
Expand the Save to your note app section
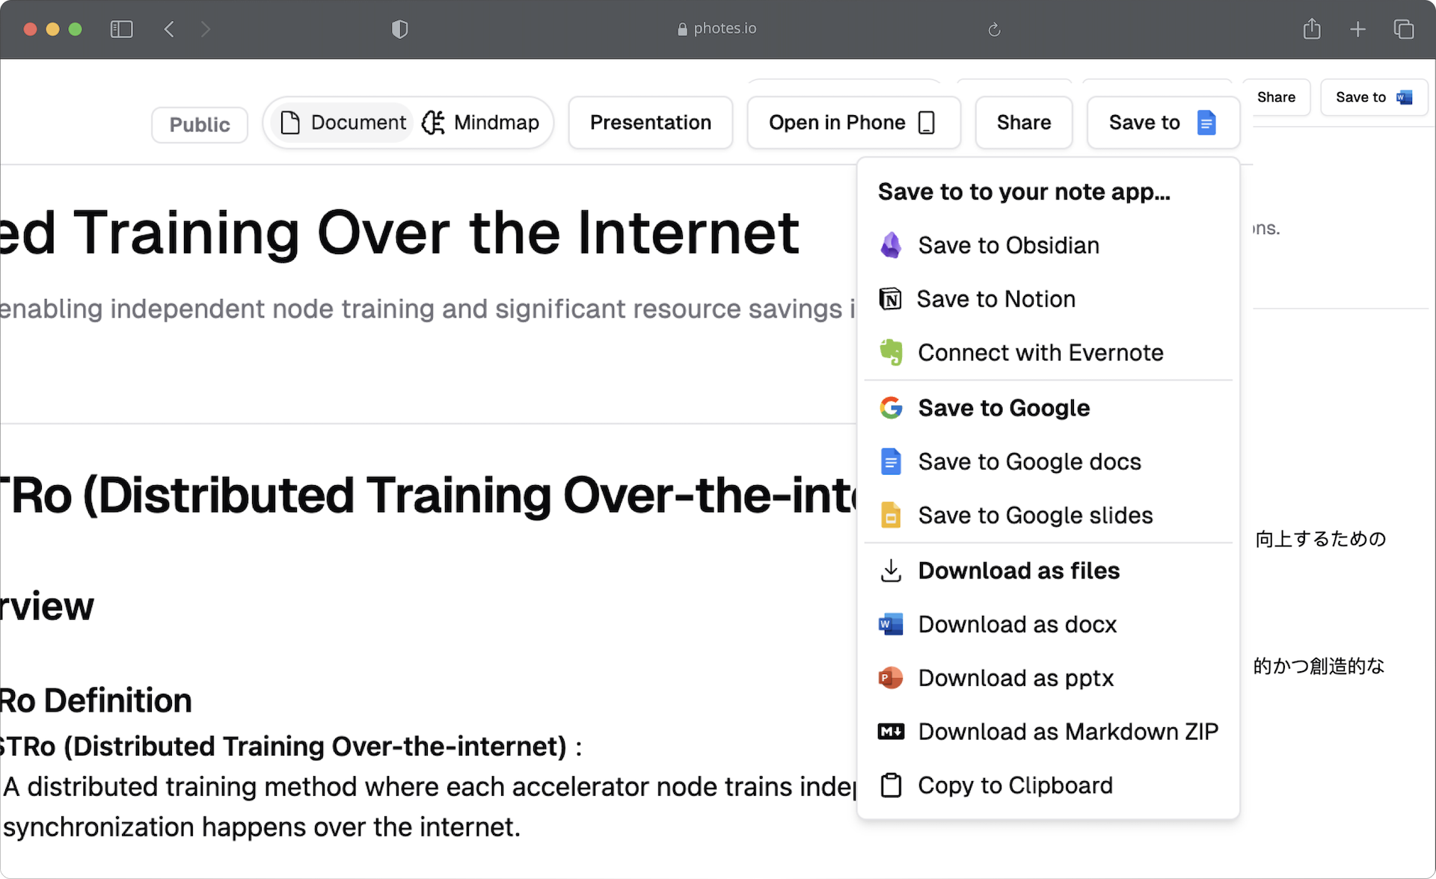pos(1022,191)
